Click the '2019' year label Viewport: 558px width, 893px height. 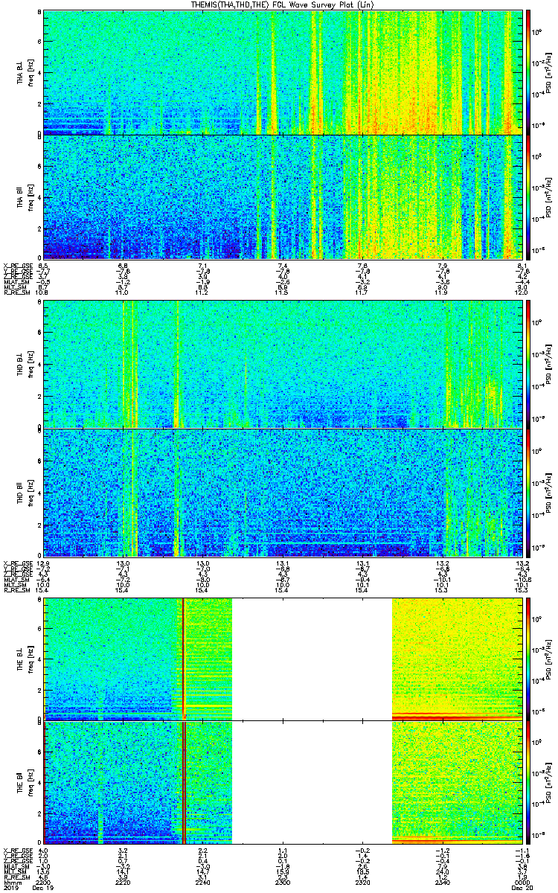point(10,887)
